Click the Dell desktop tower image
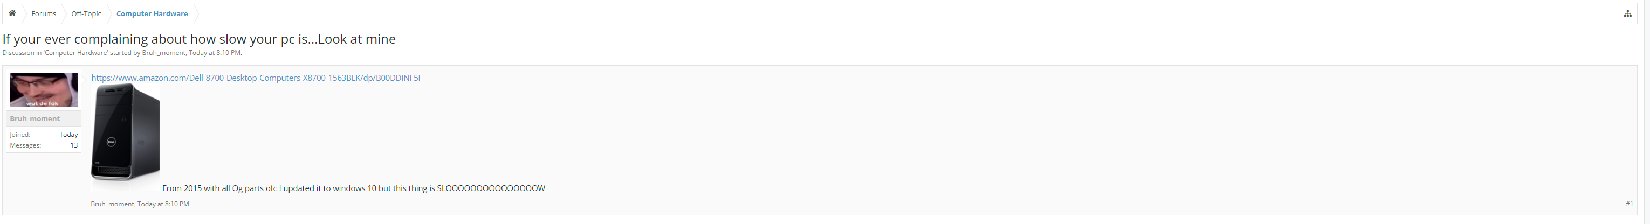The width and height of the screenshot is (1650, 224). (x=126, y=132)
